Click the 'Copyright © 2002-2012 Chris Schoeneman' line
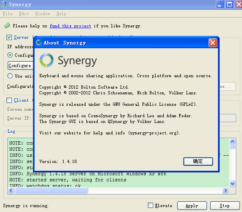This screenshot has height=212, width=242. 118,93
